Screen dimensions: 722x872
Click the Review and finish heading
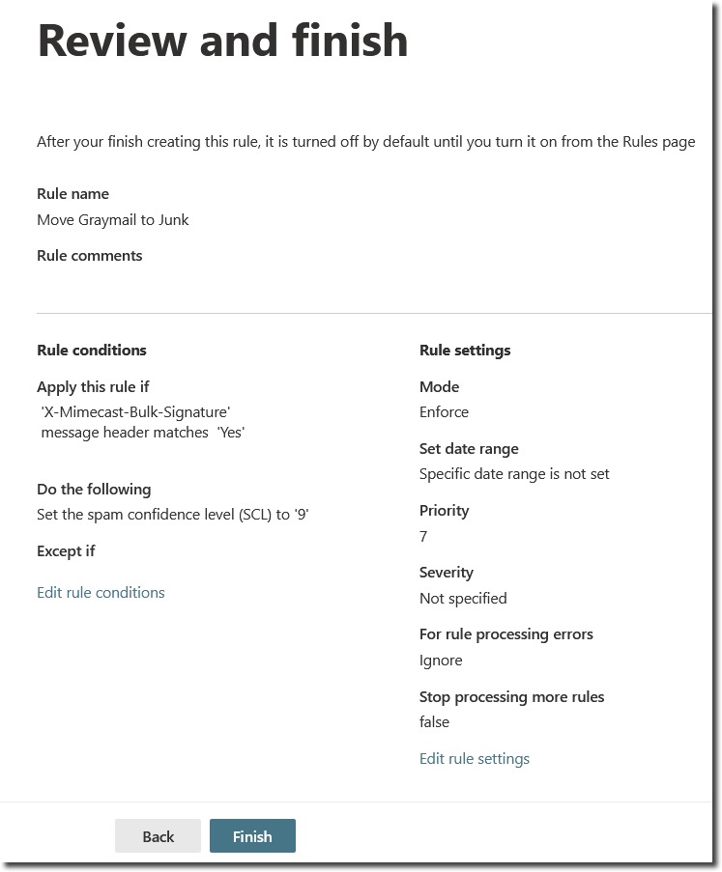(x=222, y=41)
